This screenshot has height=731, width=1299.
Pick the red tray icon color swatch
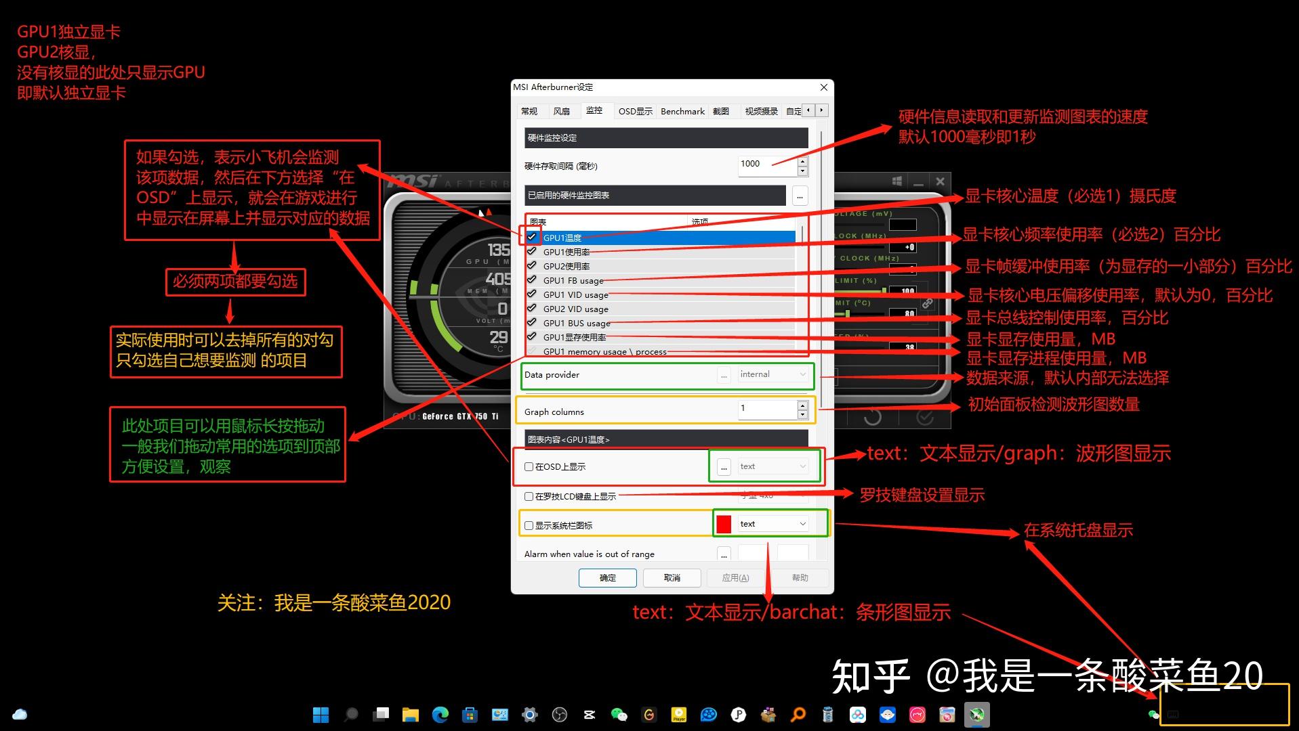[724, 524]
